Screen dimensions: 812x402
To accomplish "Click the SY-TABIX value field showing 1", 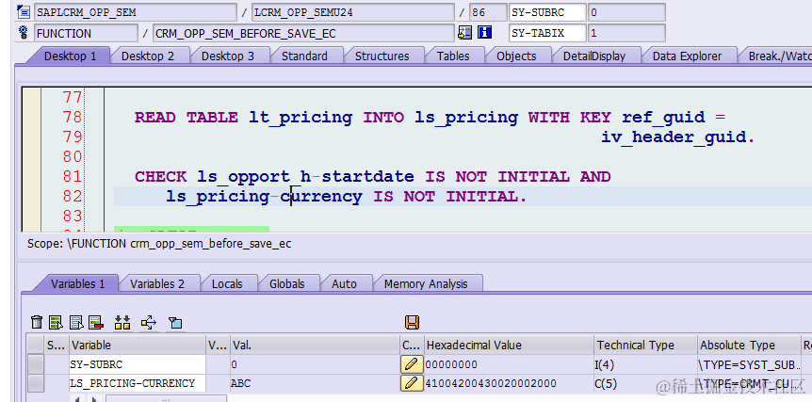I will [x=626, y=33].
